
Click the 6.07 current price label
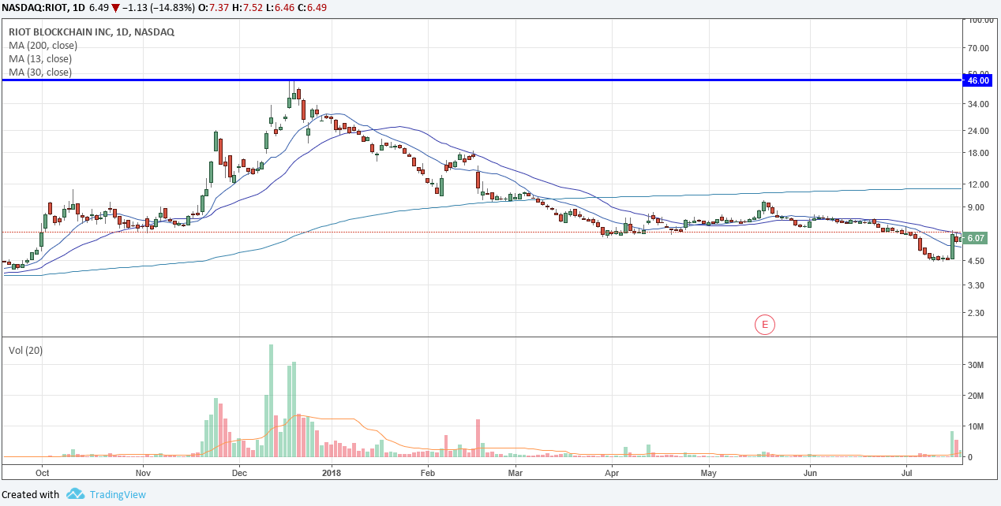(976, 238)
